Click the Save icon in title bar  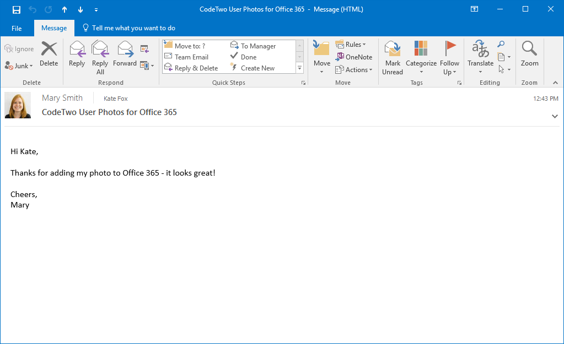(17, 9)
